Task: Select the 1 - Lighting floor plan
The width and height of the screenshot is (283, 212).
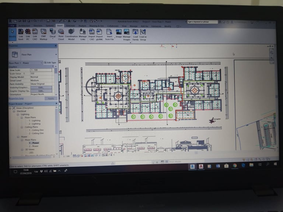Action: 35,121
